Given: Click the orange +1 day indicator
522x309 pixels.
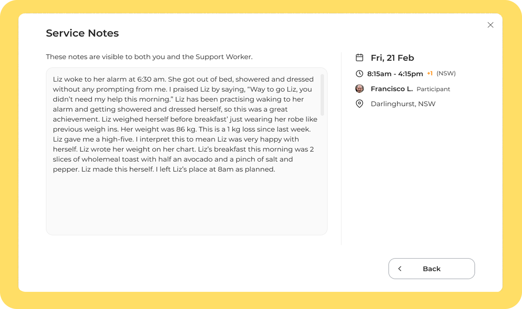Looking at the screenshot, I should click(430, 73).
